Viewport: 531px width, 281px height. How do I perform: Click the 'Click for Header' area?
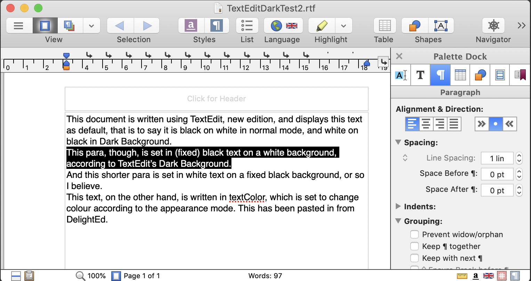click(x=216, y=99)
